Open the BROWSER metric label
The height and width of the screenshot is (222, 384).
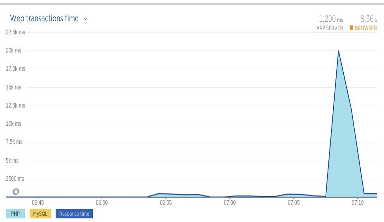366,28
